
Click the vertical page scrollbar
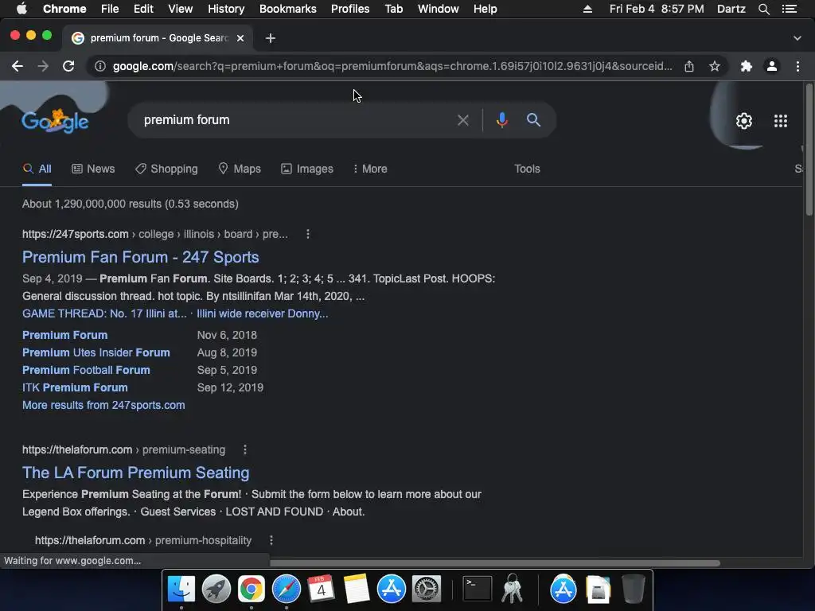(809, 150)
